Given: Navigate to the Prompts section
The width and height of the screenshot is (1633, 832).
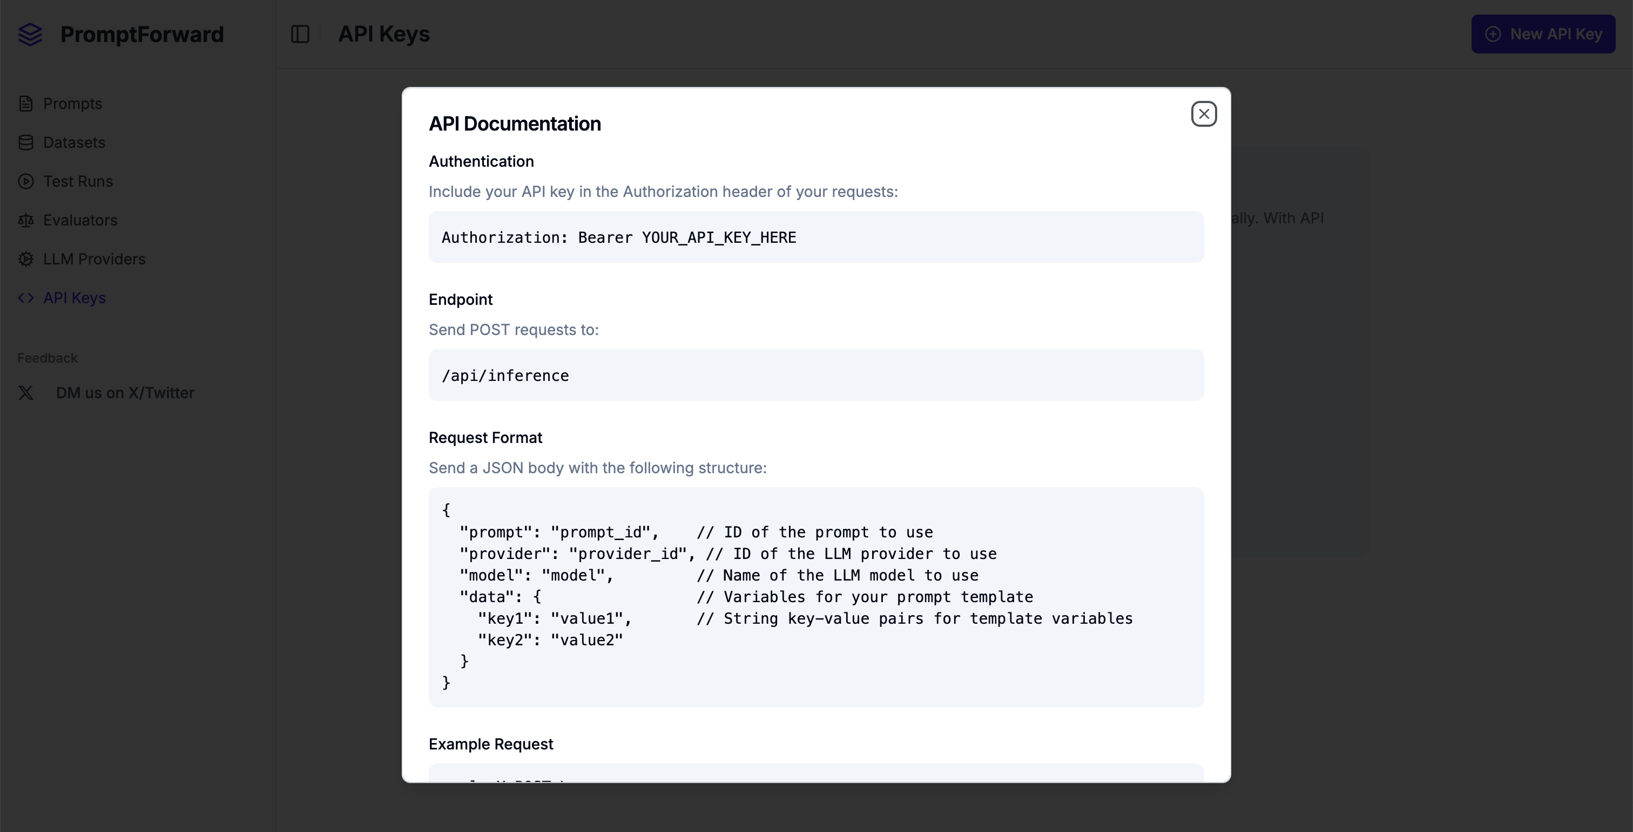Looking at the screenshot, I should (x=72, y=103).
